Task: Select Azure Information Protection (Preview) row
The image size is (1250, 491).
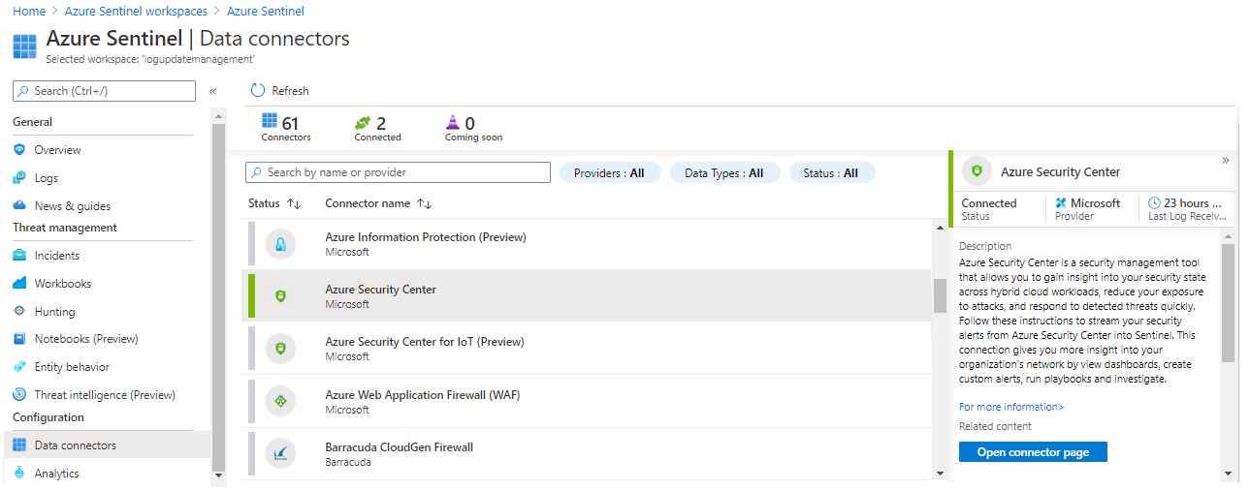Action: (586, 244)
